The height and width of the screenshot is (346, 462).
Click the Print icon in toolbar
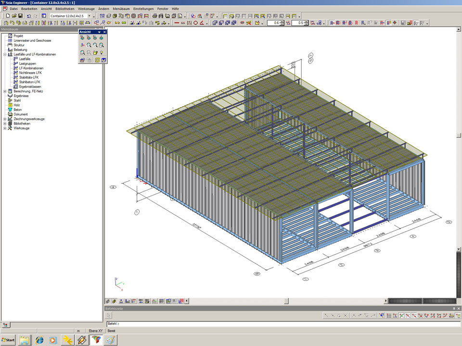[x=154, y=16]
